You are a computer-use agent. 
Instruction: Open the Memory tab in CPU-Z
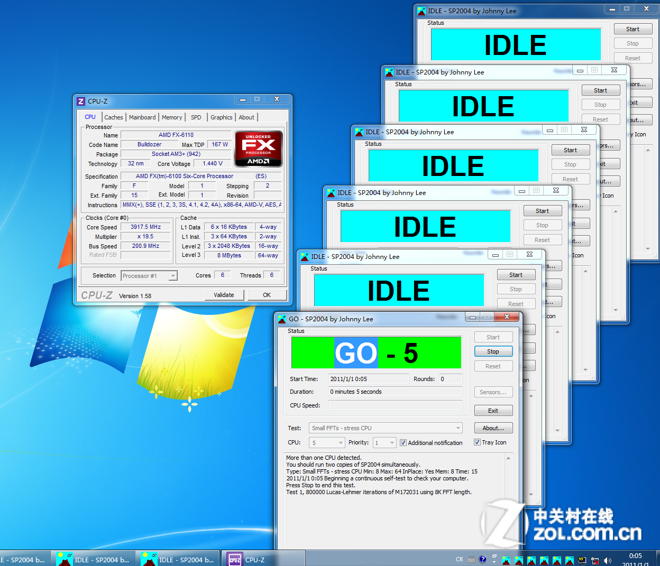(172, 117)
